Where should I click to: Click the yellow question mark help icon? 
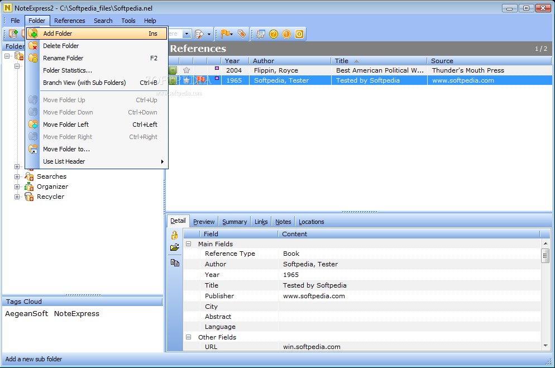[x=273, y=34]
